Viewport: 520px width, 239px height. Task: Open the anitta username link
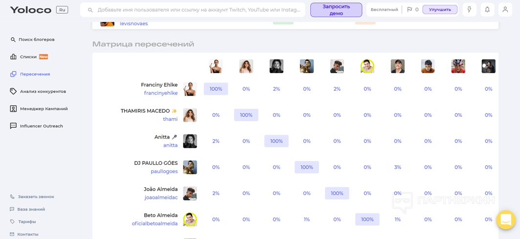click(x=170, y=145)
